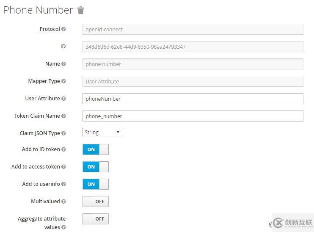Click the help icon next to User Attribute
Image resolution: width=314 pixels, height=232 pixels.
[x=63, y=99]
